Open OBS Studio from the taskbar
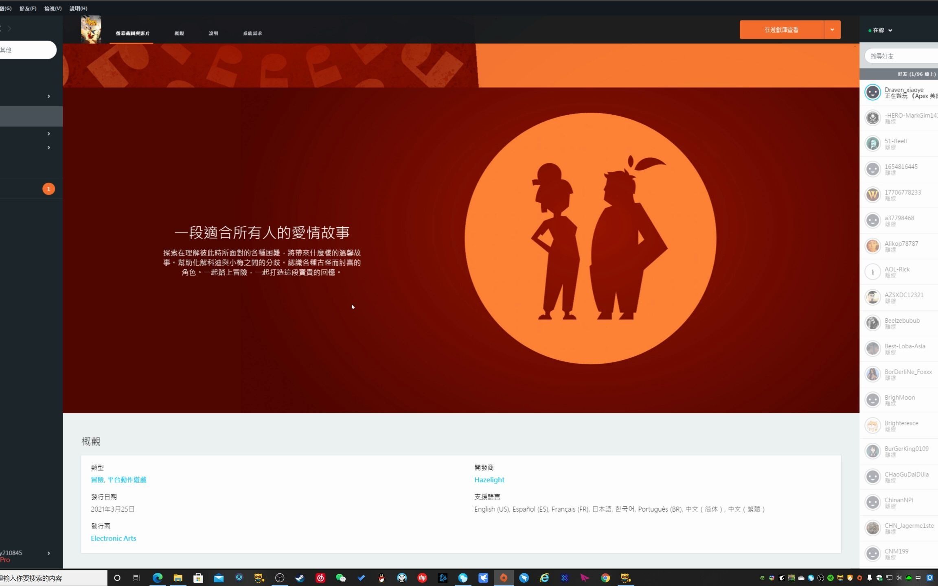 click(280, 578)
